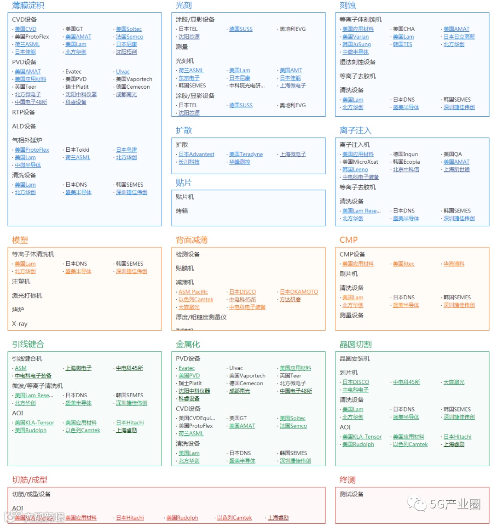Open 日本DISCO link under 减薄机
497x526 pixels.
click(243, 292)
